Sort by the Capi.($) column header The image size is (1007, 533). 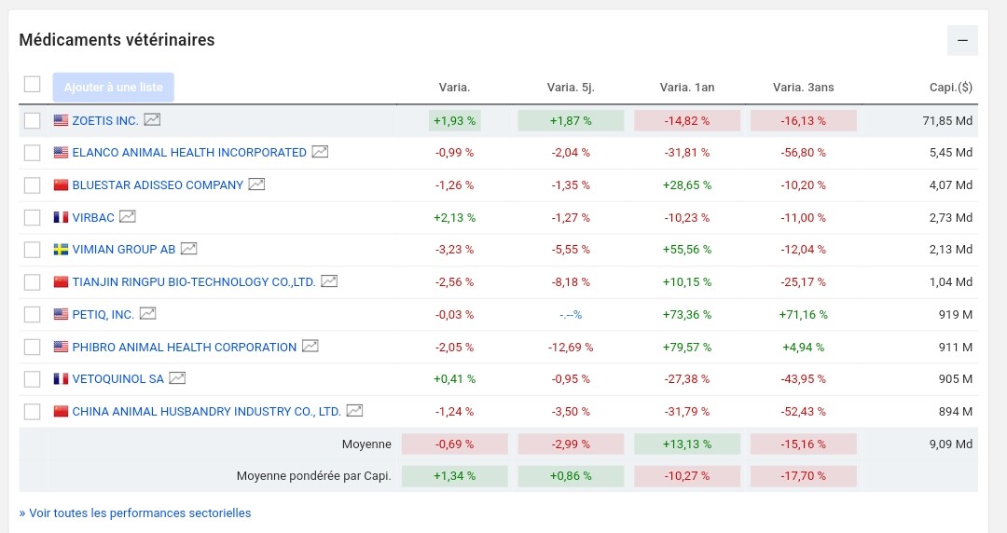click(950, 88)
